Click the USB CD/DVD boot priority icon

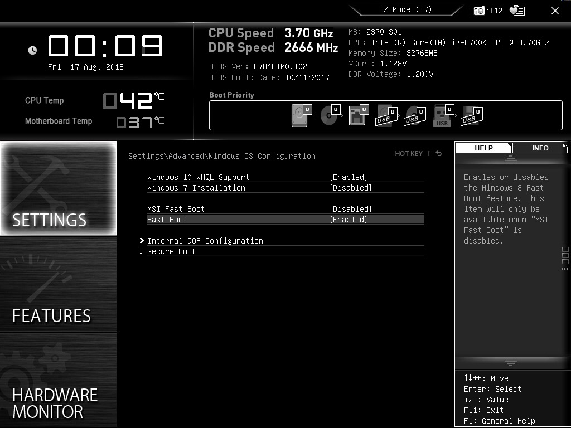[414, 115]
